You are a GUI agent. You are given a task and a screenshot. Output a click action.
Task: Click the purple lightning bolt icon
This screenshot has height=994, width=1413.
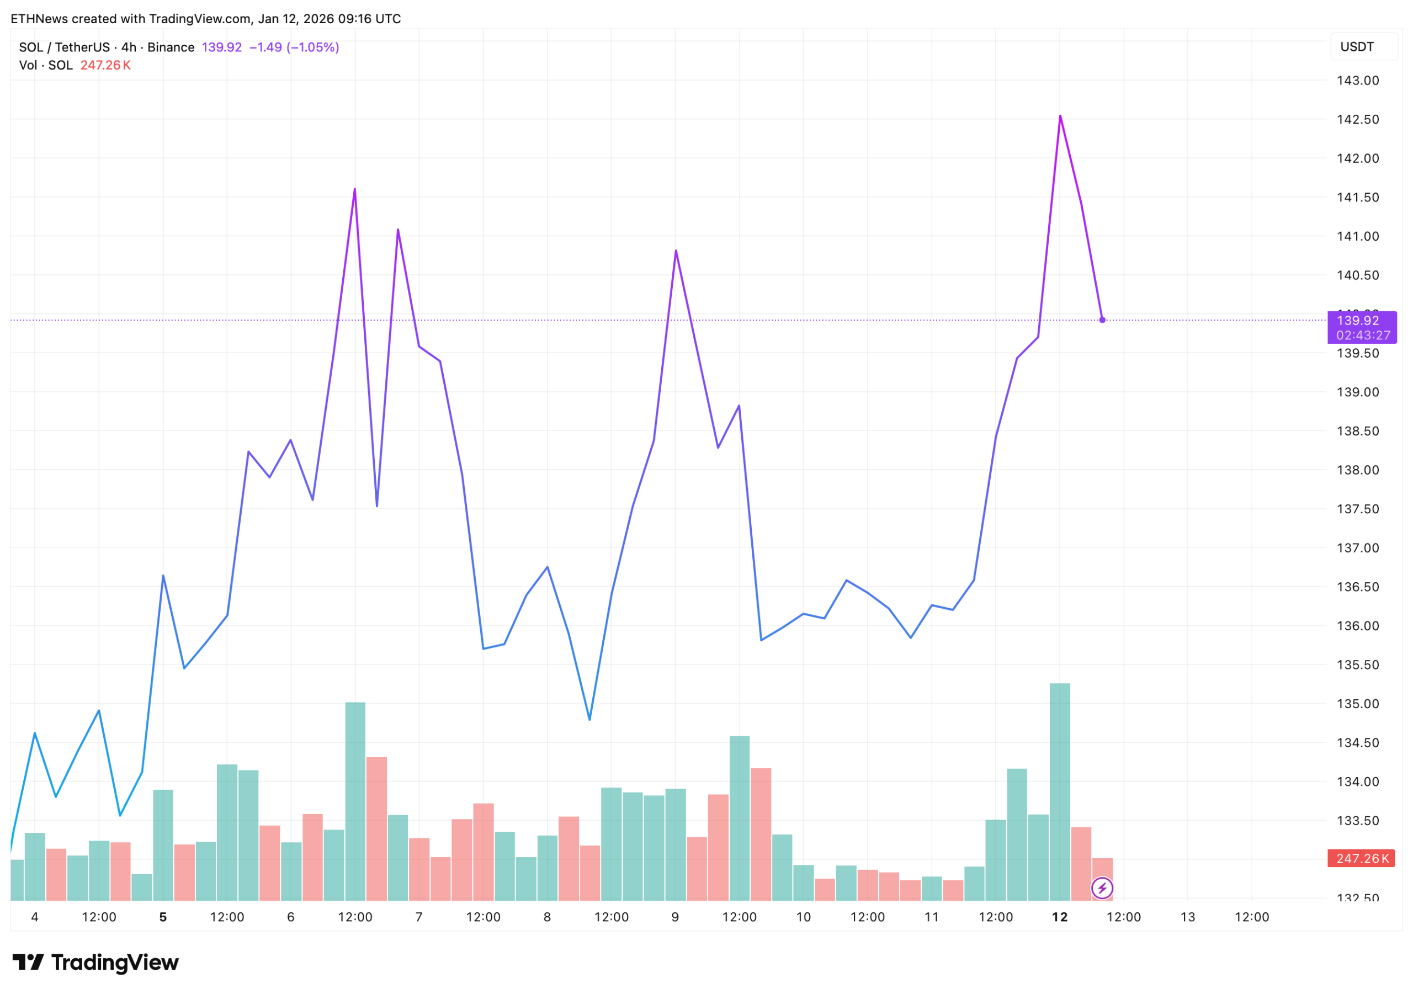1102,888
